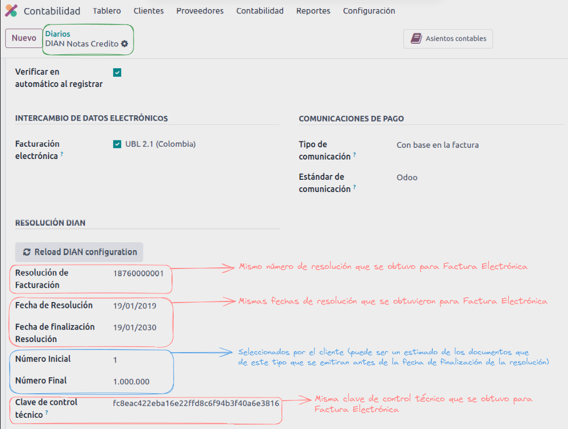The width and height of the screenshot is (568, 429).
Task: Click the Fecha de Resolución label
Action: click(54, 305)
